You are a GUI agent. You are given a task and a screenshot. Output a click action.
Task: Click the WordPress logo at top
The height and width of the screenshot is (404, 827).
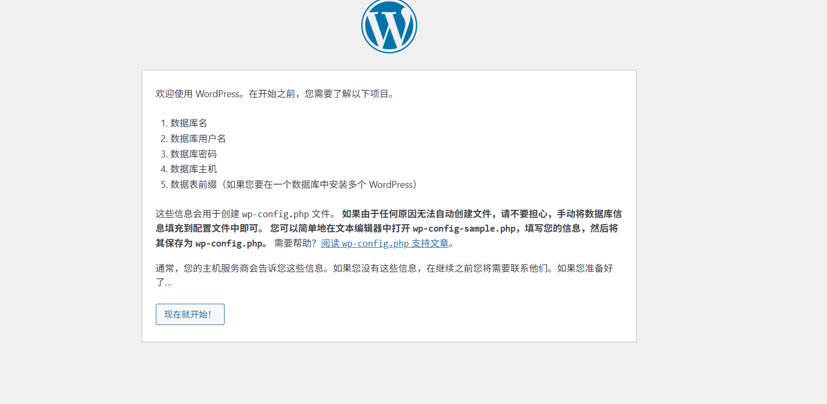coord(389,26)
